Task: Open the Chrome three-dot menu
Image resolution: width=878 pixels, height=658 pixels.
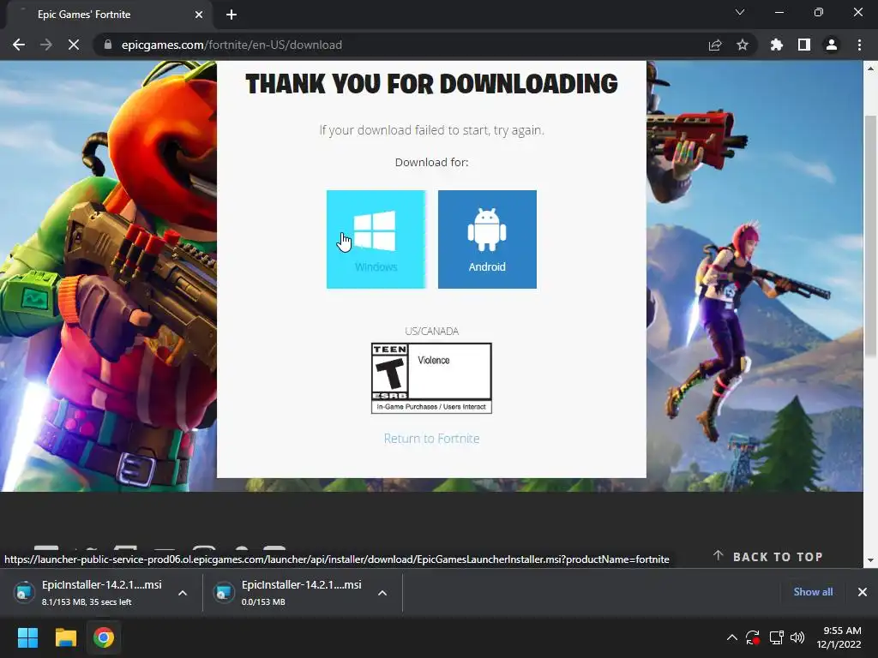Action: point(859,45)
